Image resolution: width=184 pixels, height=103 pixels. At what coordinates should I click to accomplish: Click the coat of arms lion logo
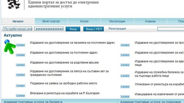pos(14,5)
